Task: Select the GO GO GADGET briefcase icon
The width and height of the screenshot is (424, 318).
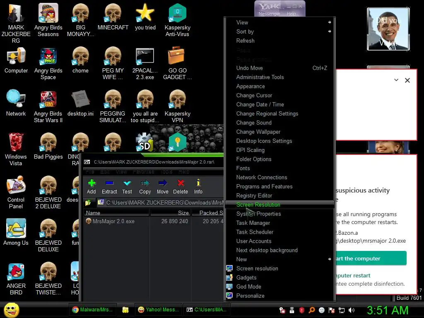Action: [177, 63]
